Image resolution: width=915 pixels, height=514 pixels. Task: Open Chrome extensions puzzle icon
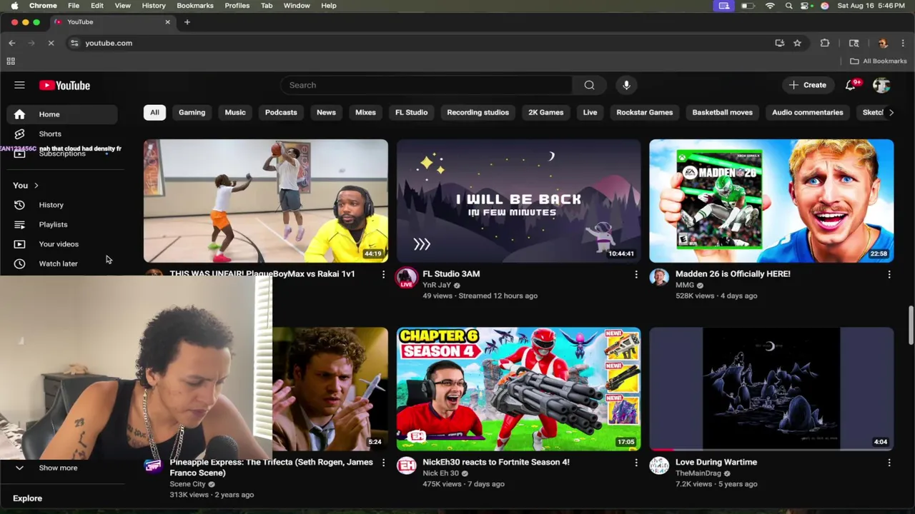[825, 43]
